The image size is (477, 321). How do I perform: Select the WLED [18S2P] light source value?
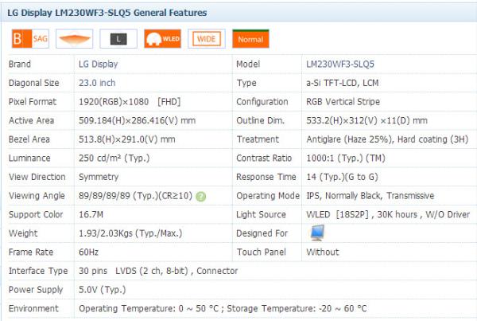click(388, 214)
